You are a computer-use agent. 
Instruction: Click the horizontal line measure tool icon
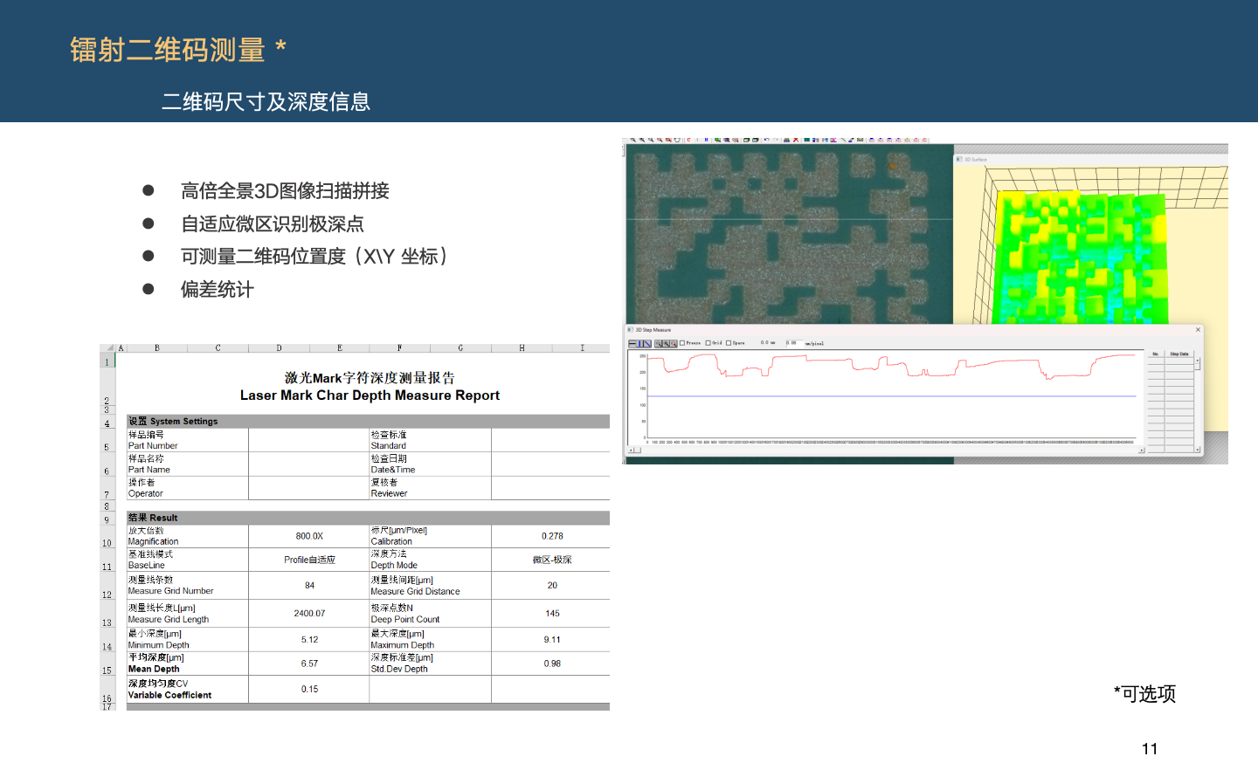click(x=632, y=344)
